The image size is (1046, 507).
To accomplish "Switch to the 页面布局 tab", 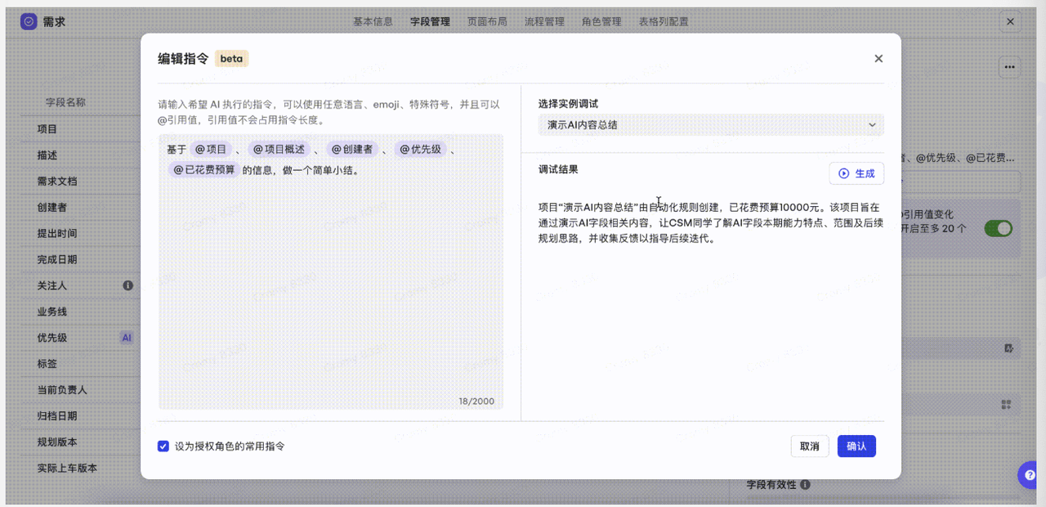I will pyautogui.click(x=487, y=22).
